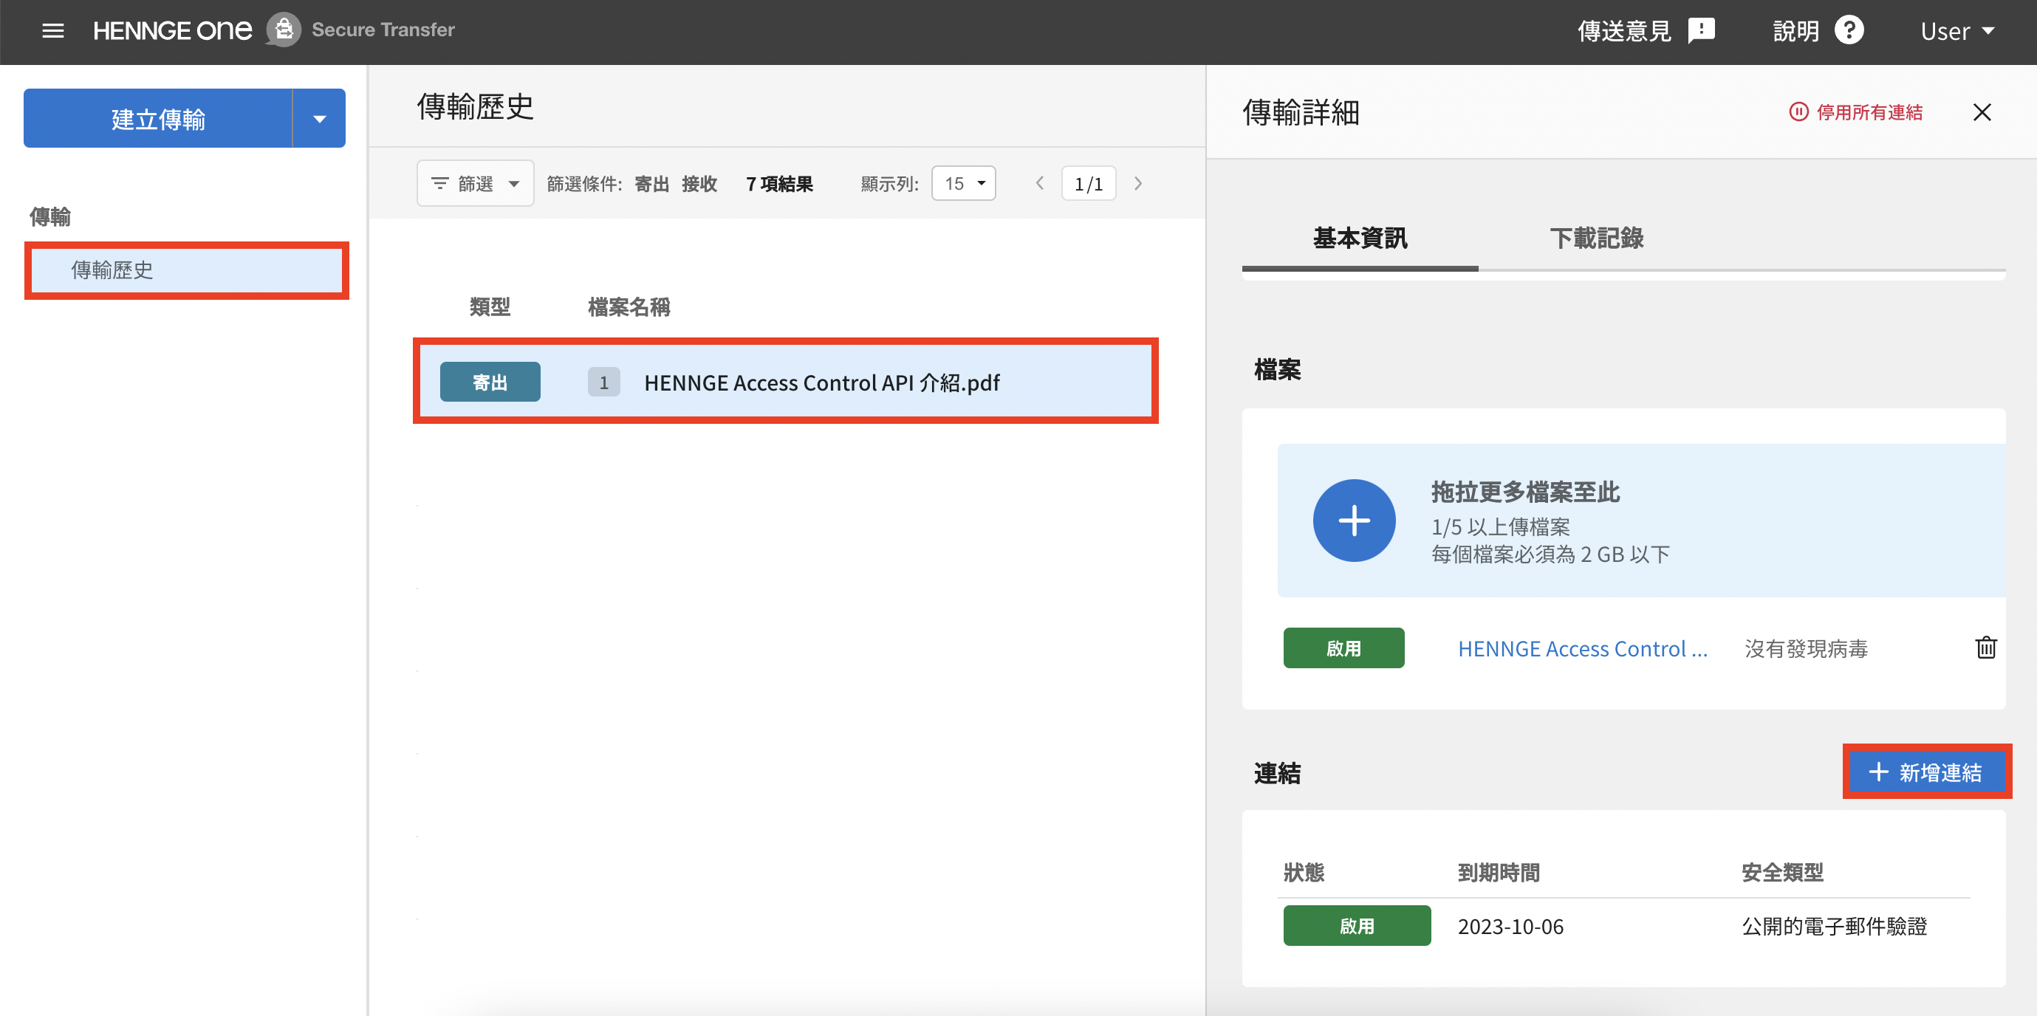
Task: Delete the file with the trash icon
Action: click(1985, 648)
